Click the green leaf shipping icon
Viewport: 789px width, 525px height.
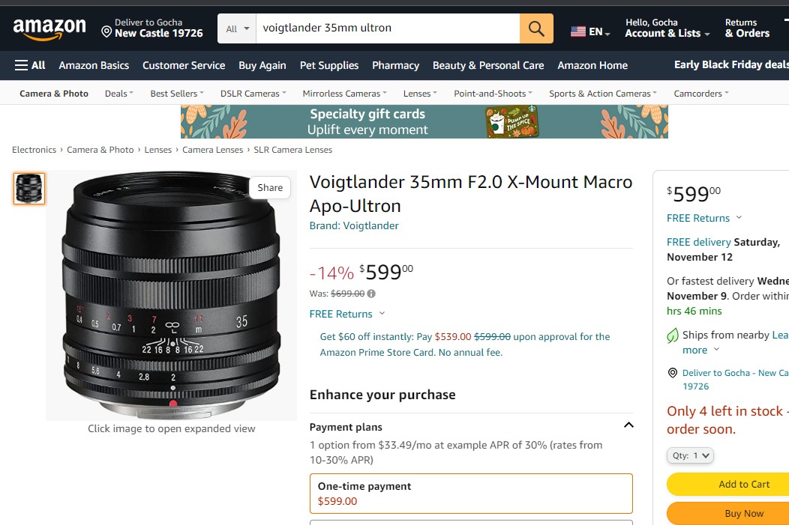[672, 335]
